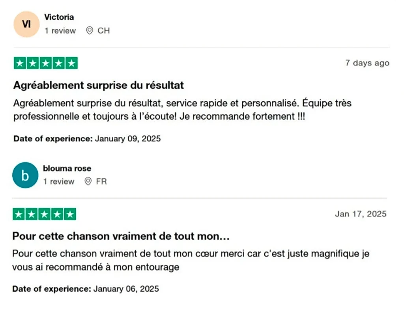Click the last star of blouma rose's rating
The image size is (404, 313).
click(x=70, y=214)
